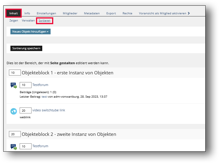
Task: Open the Rechte tab
Action: [127, 13]
